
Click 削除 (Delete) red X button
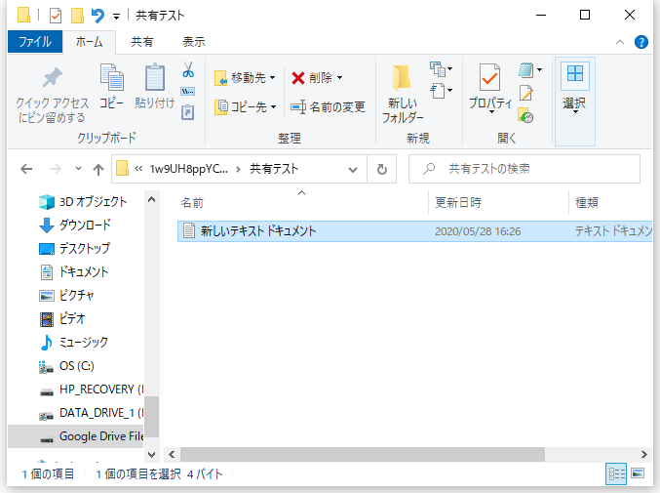pos(317,77)
